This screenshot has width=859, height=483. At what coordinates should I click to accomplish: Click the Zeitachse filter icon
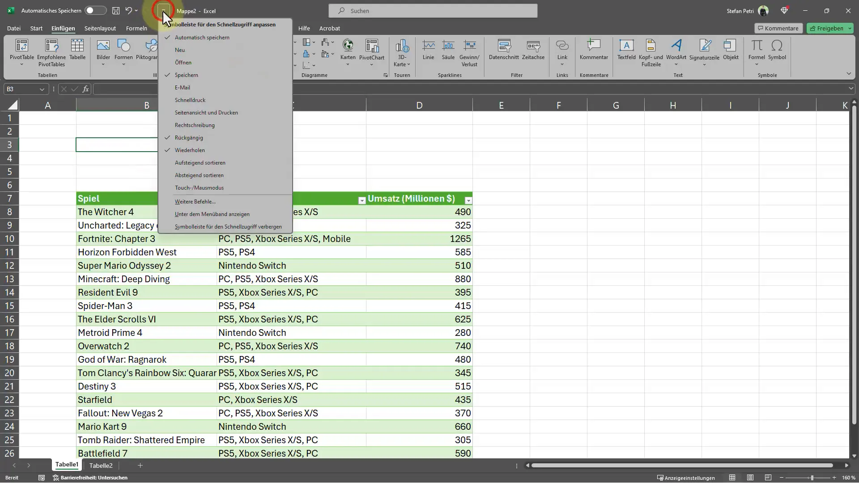point(533,49)
